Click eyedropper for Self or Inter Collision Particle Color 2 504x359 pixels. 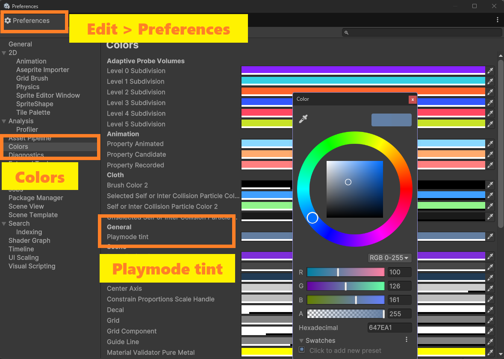click(x=490, y=206)
